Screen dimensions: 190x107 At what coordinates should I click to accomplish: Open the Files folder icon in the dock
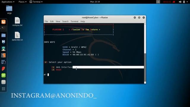coord(3,35)
